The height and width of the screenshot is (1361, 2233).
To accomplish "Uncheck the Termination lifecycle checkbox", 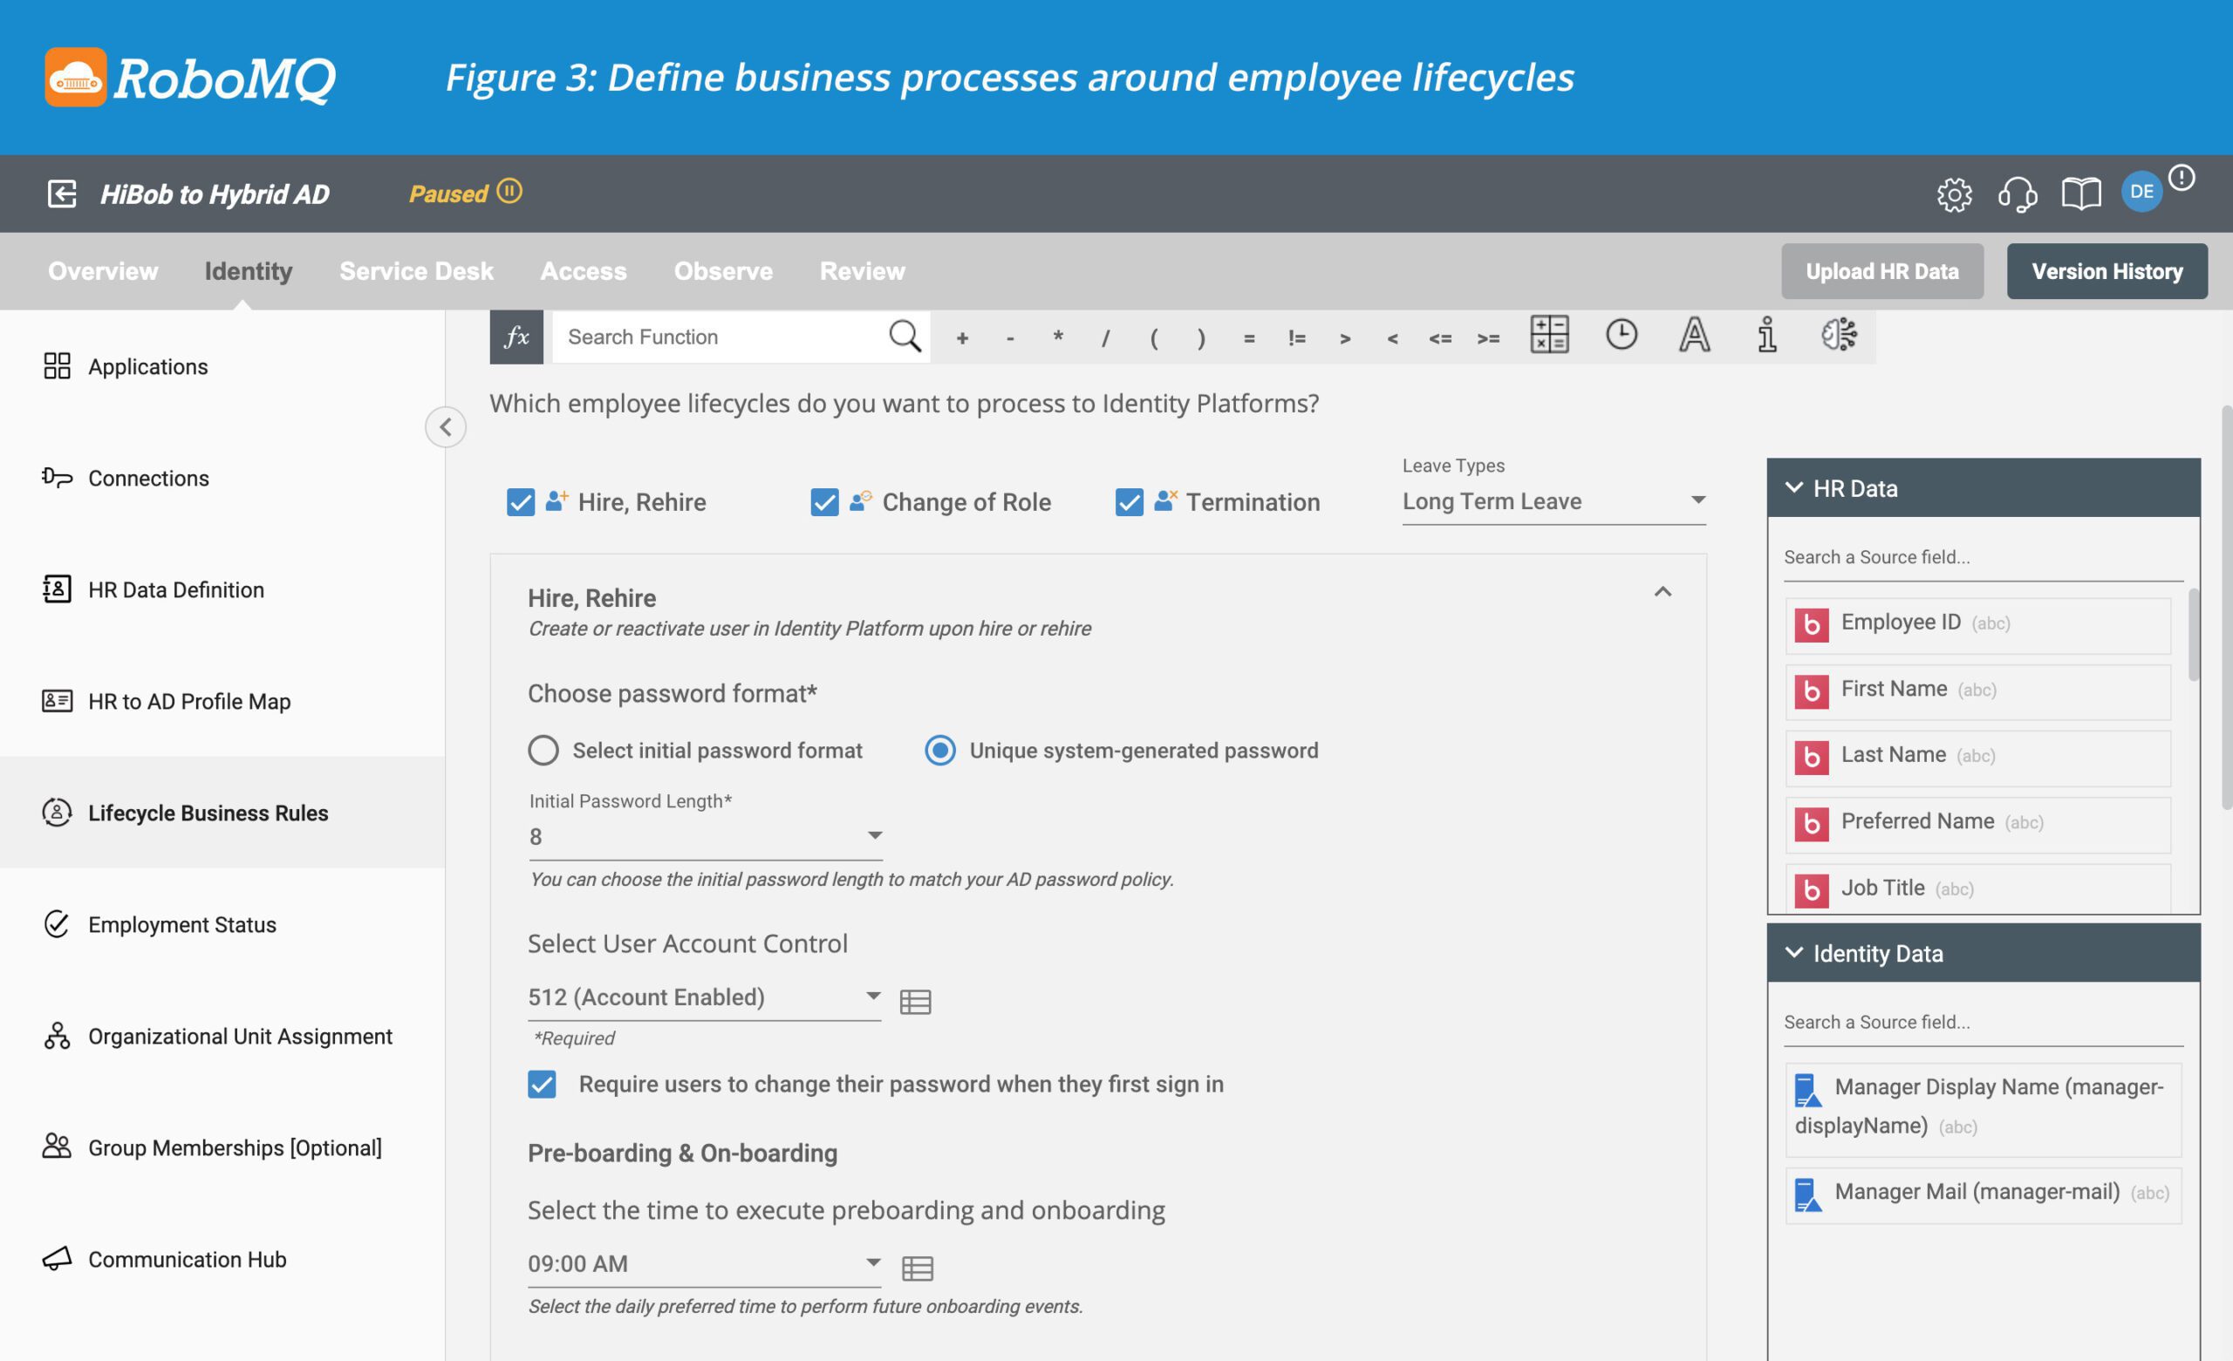I will pos(1129,502).
